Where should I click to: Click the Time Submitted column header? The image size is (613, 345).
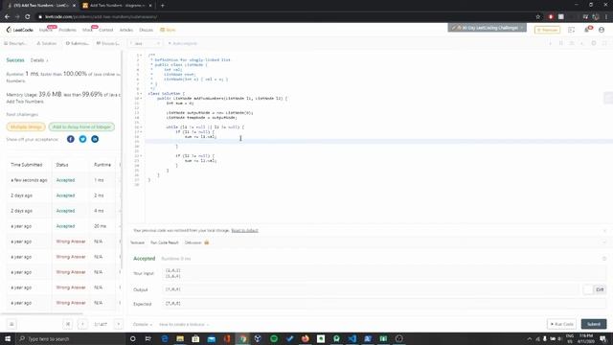(26, 165)
